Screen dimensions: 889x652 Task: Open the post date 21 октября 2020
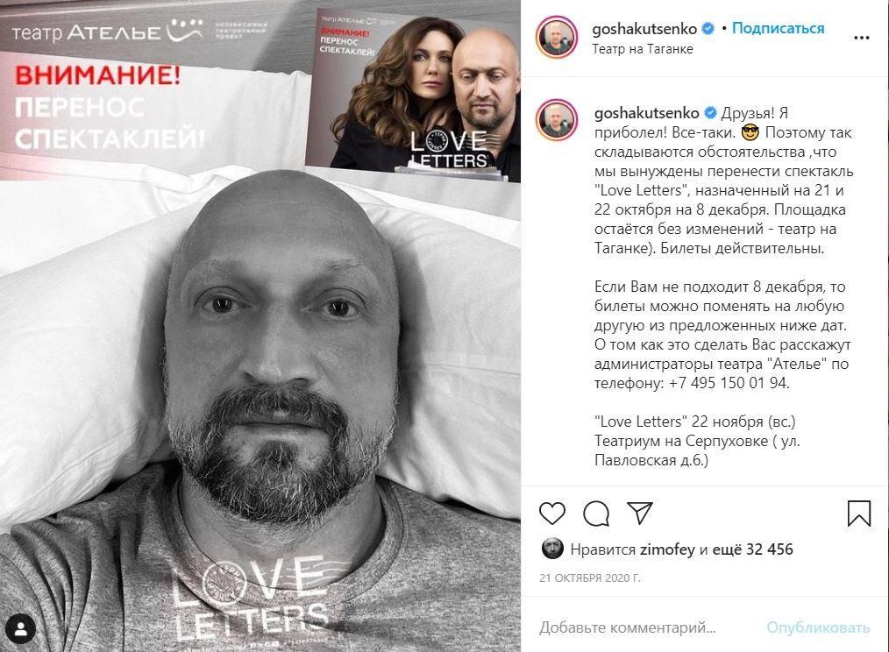[590, 578]
